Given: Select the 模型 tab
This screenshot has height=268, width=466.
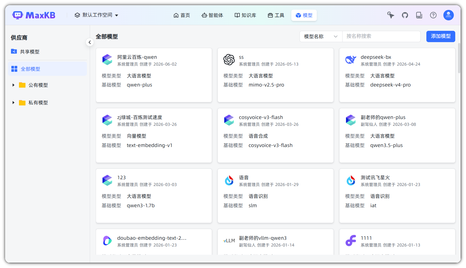Looking at the screenshot, I should (304, 15).
